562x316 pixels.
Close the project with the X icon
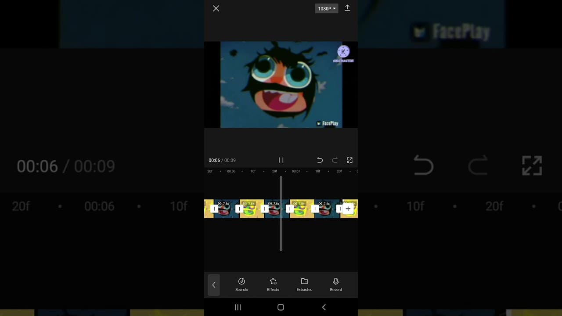(216, 8)
